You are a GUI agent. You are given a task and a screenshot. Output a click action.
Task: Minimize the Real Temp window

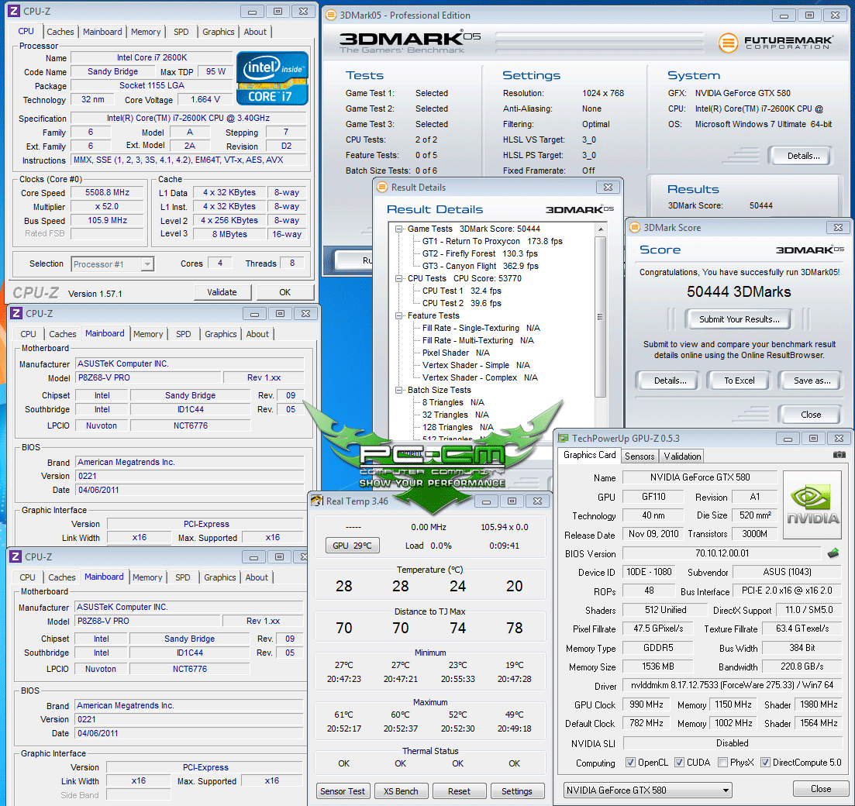click(486, 501)
